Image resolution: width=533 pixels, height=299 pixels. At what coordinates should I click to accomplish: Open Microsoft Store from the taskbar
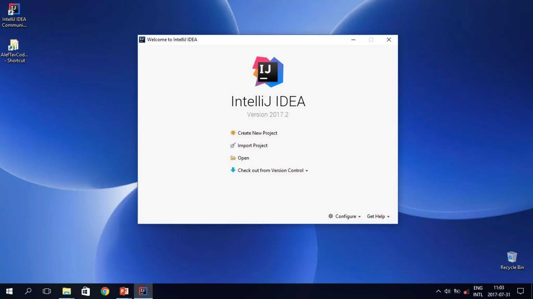click(x=86, y=291)
